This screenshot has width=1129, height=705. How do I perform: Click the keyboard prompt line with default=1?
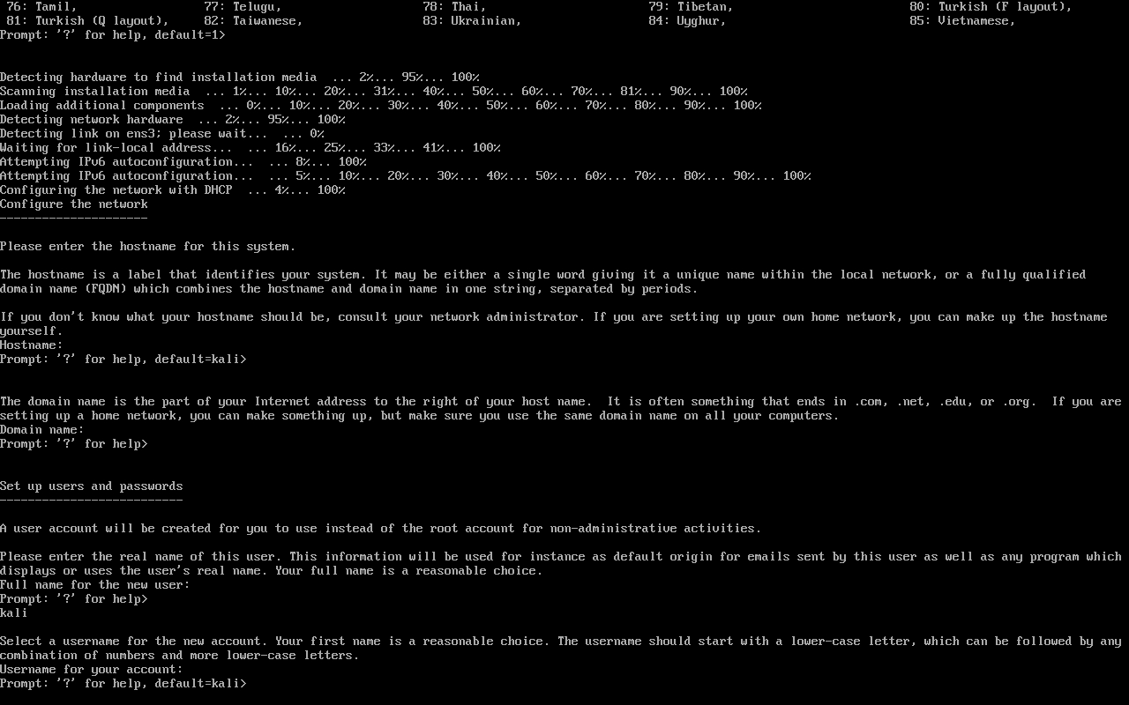point(113,35)
